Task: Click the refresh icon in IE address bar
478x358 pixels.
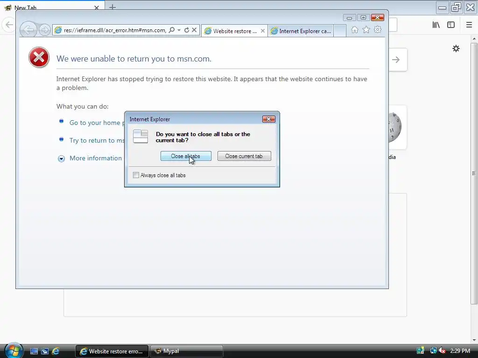Action: [187, 30]
